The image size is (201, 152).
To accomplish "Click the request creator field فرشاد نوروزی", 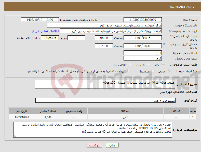I will click(111, 31).
